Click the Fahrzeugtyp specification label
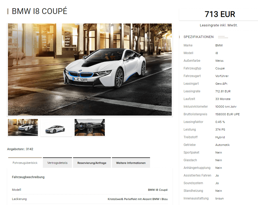The height and width of the screenshot is (205, 258). click(x=192, y=68)
